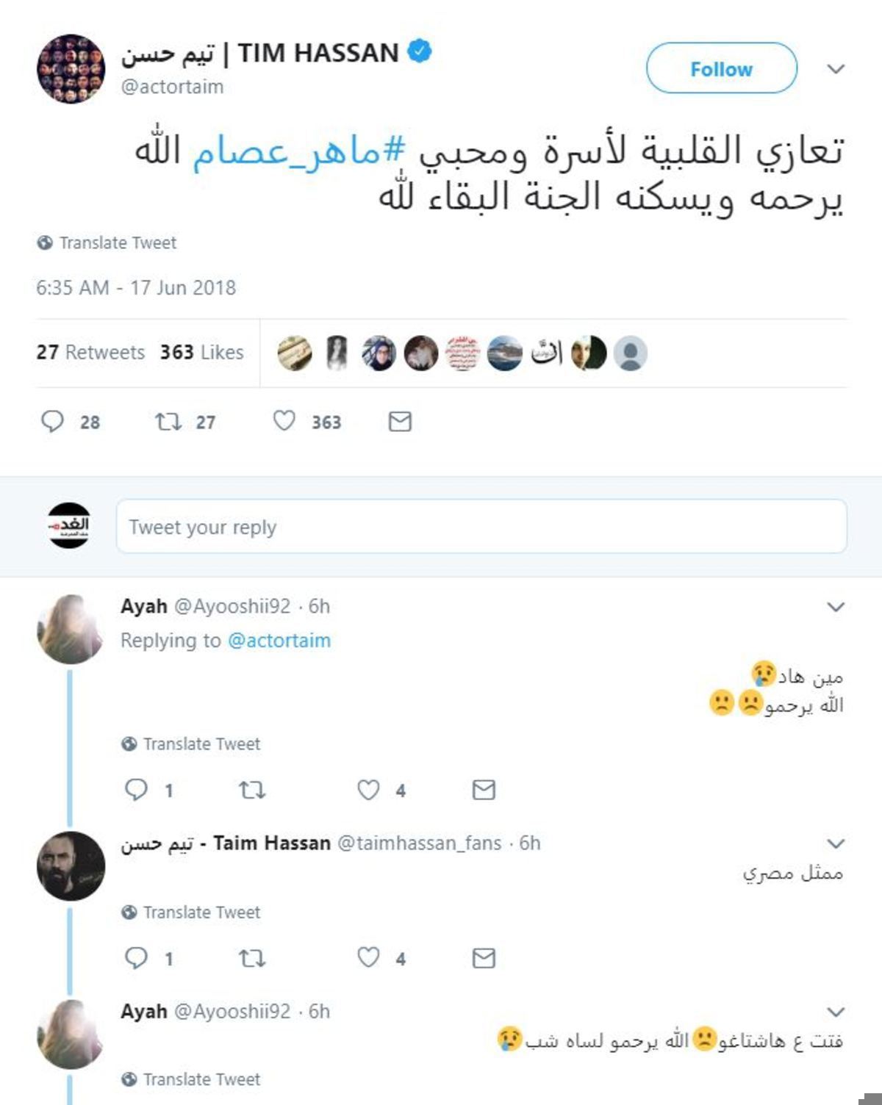
Task: Like Ayah's first reply with the heart
Action: coord(368,790)
